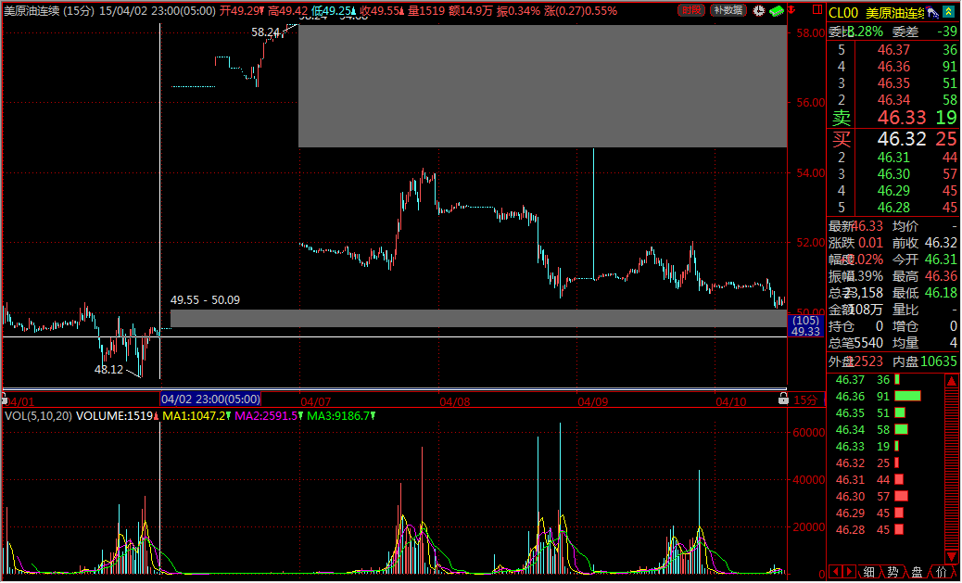
Task: Click the 15分 period label on time axis
Action: 805,400
